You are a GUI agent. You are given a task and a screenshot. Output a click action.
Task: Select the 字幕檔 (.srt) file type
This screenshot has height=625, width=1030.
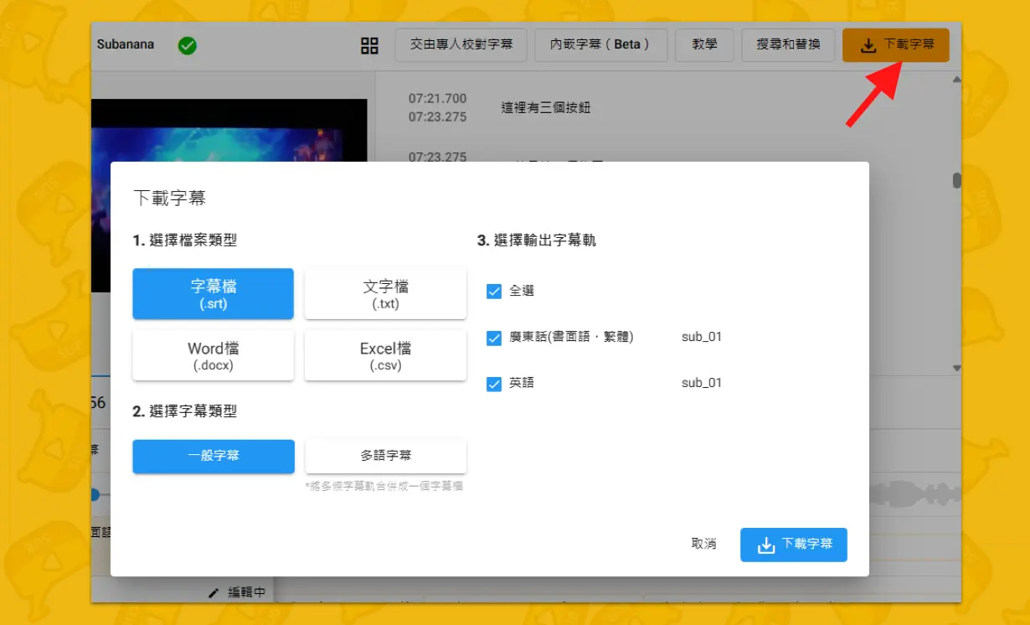tap(213, 294)
